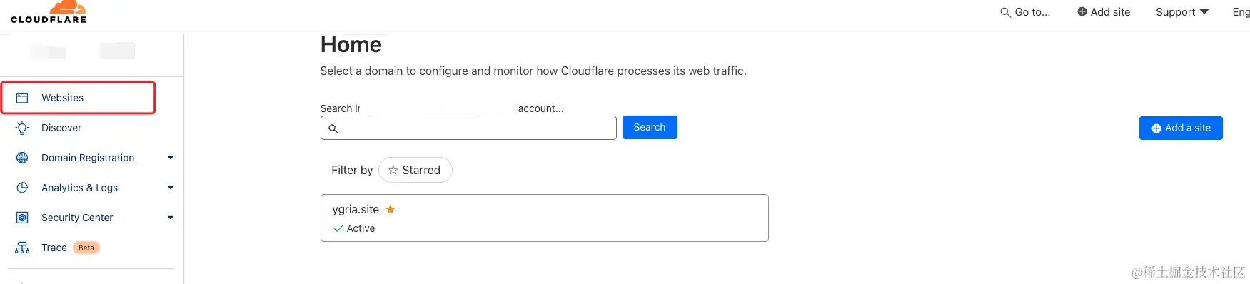Click the Analytics & Logs pie chart icon
Screen dimensions: 1250x284
[x=22, y=188]
